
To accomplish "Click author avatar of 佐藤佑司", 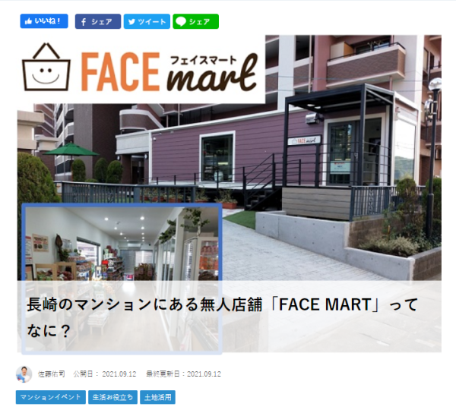I will (24, 374).
